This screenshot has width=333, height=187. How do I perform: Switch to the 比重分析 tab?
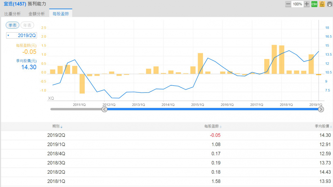click(12, 14)
